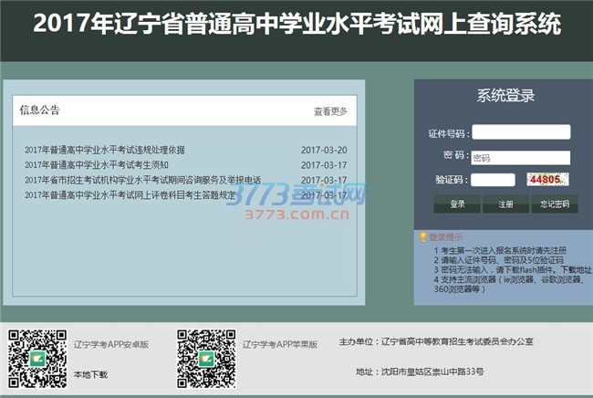Viewport: 593px width, 398px height.
Task: Click the 本地下载 local download link
Action: (x=90, y=374)
